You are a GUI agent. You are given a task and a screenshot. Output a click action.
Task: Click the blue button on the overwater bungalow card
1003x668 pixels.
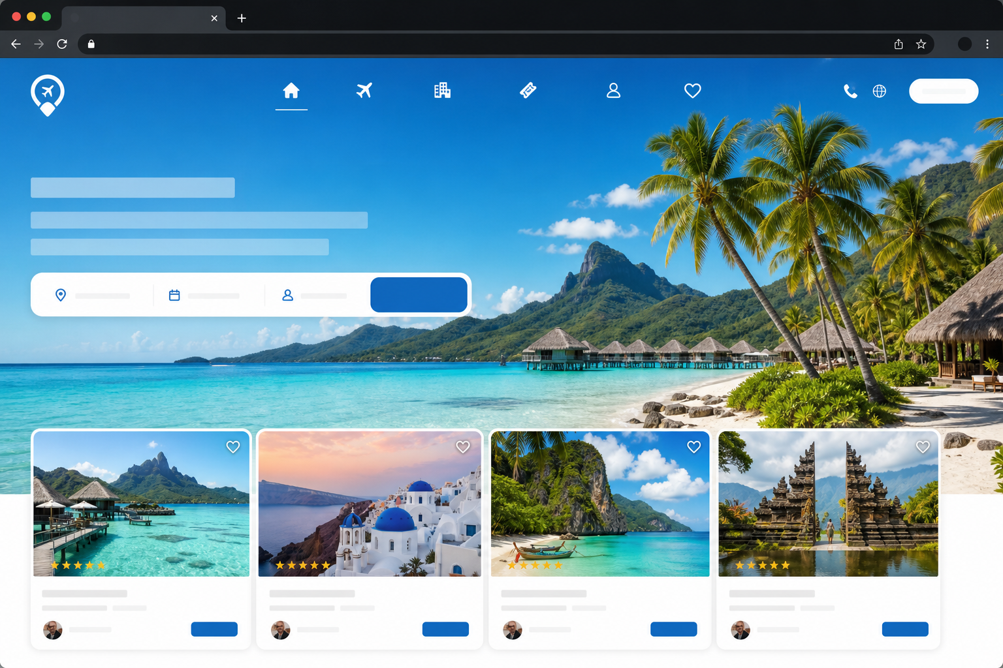tap(214, 629)
